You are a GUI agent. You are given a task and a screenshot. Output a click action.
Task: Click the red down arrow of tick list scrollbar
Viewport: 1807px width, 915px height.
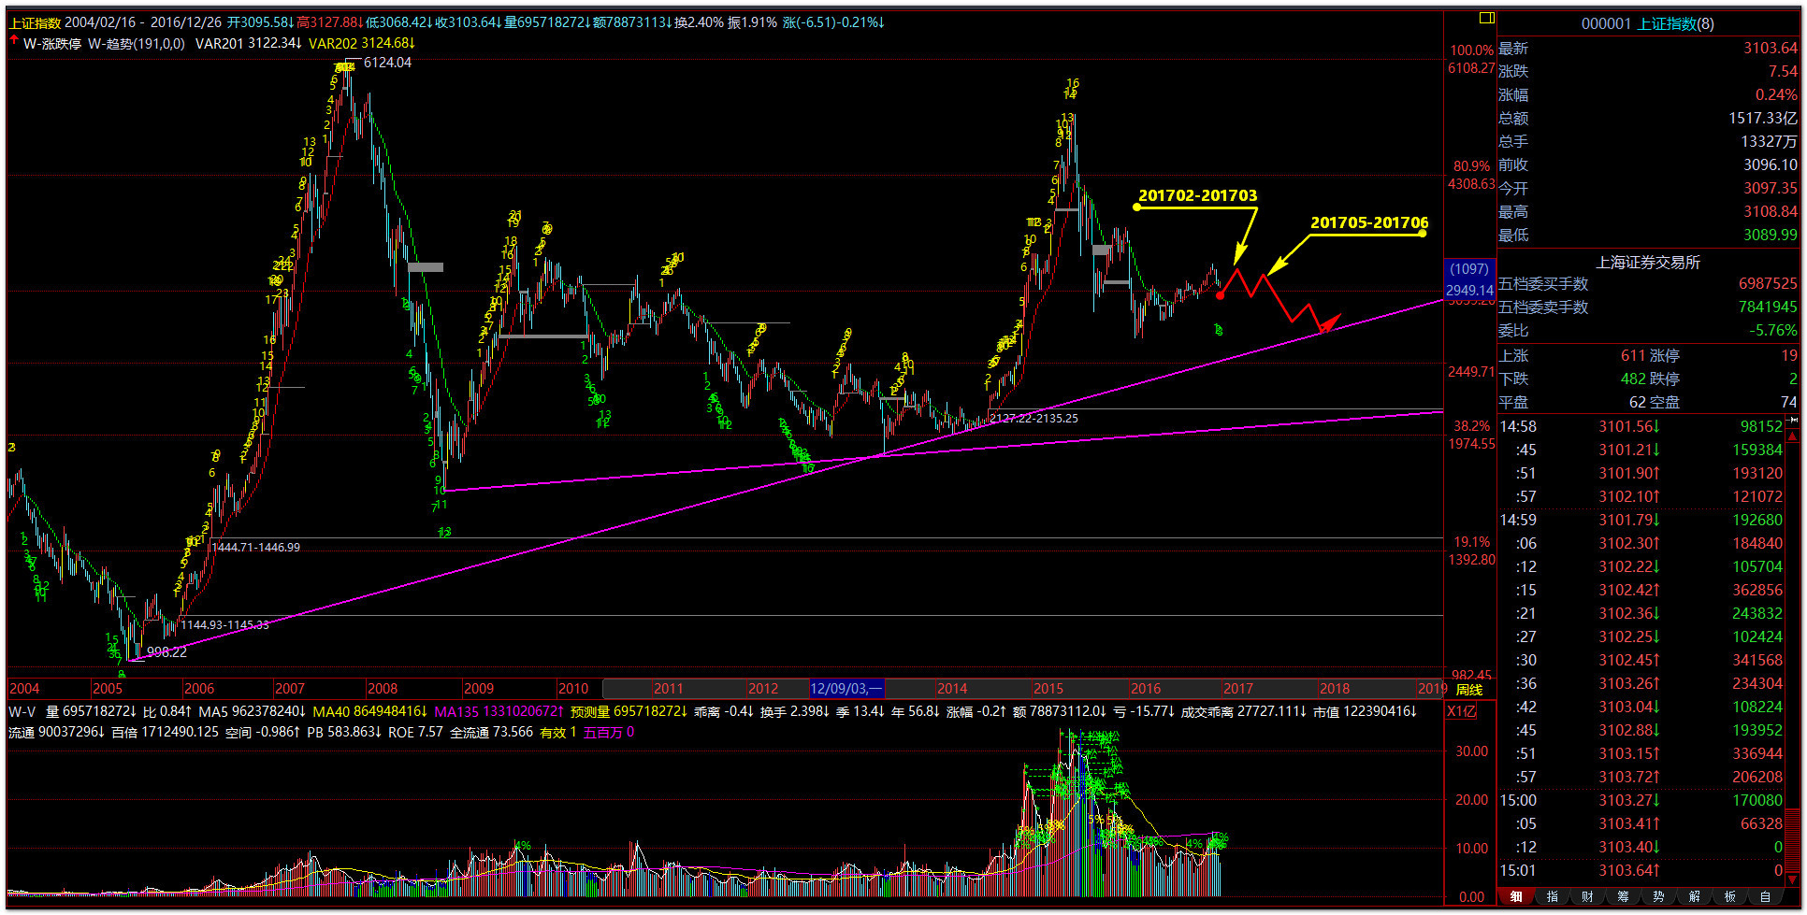click(x=1792, y=879)
